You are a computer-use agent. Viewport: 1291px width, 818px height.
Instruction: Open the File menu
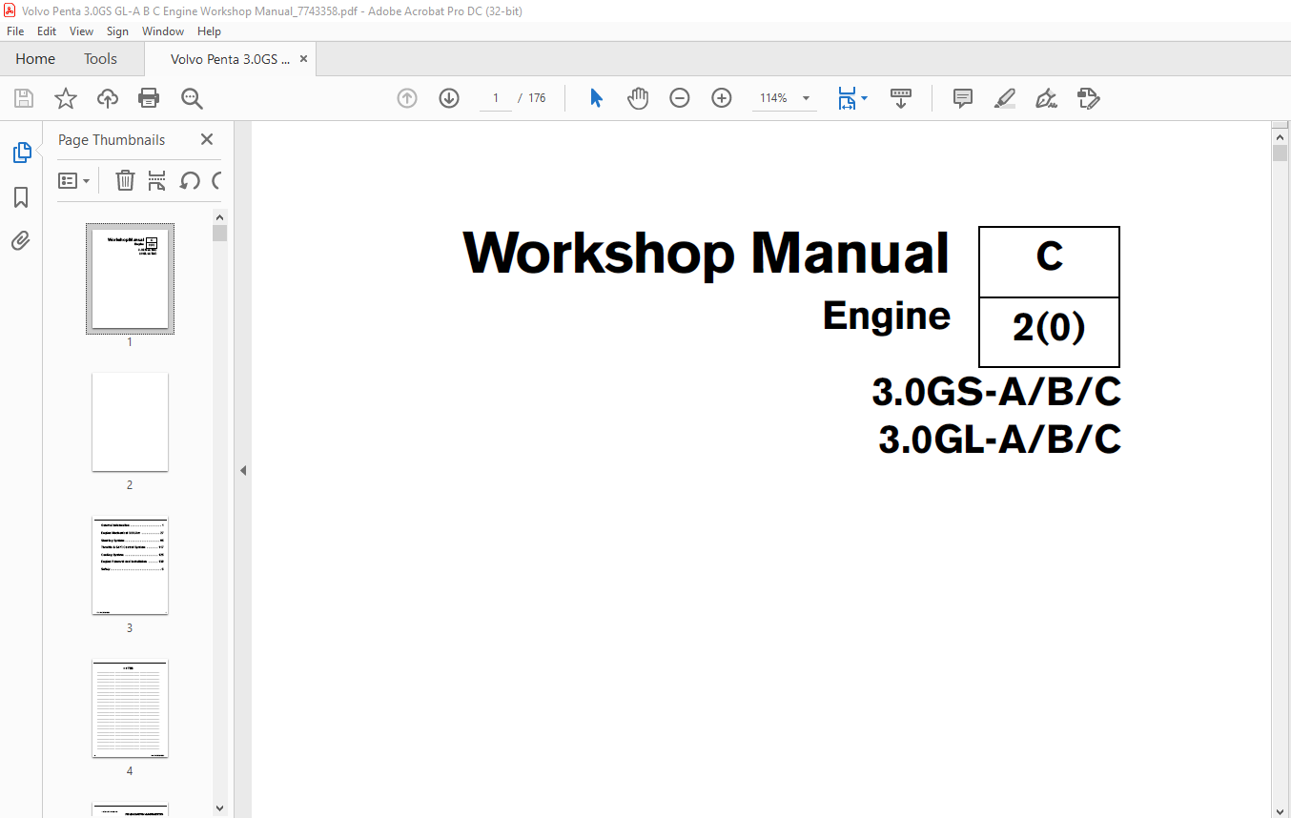point(15,31)
